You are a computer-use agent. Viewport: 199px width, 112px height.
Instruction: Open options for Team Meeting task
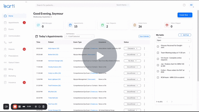pos(189,53)
